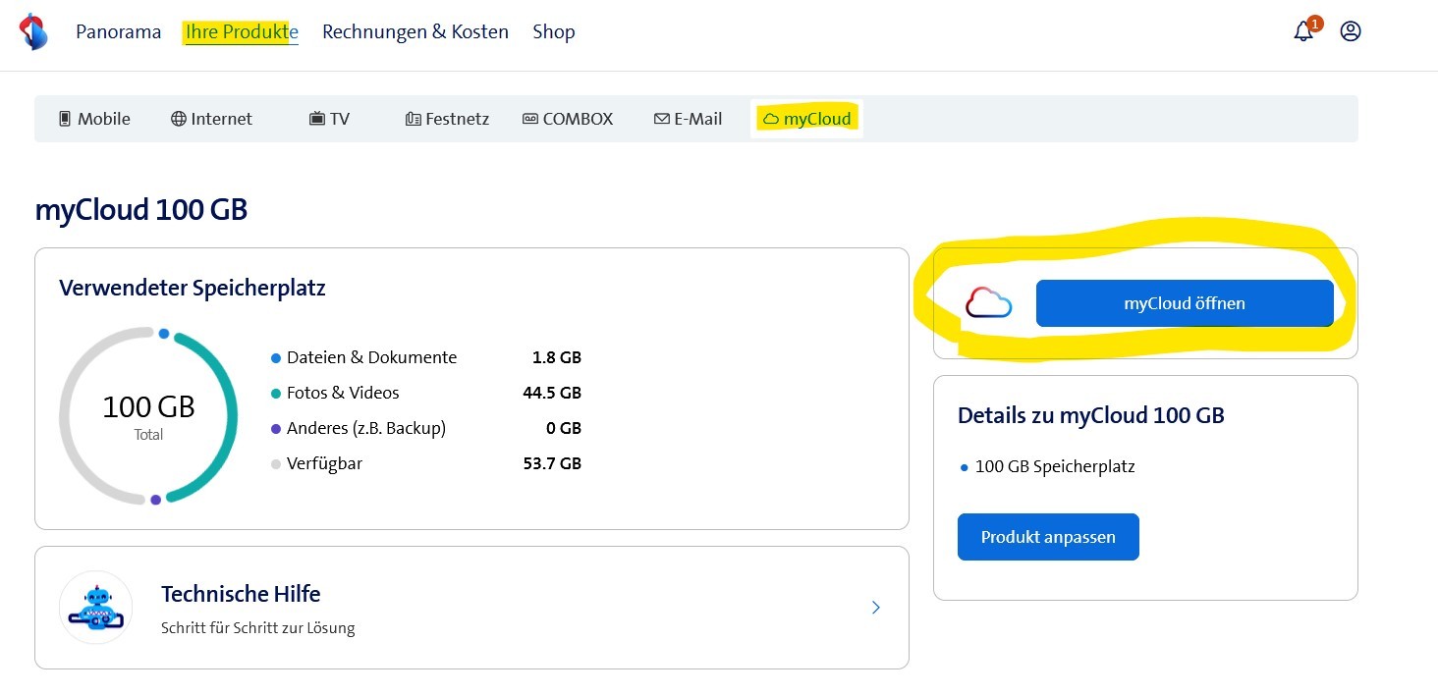The height and width of the screenshot is (695, 1438).
Task: Click the Festnetz phone icon
Action: (413, 118)
